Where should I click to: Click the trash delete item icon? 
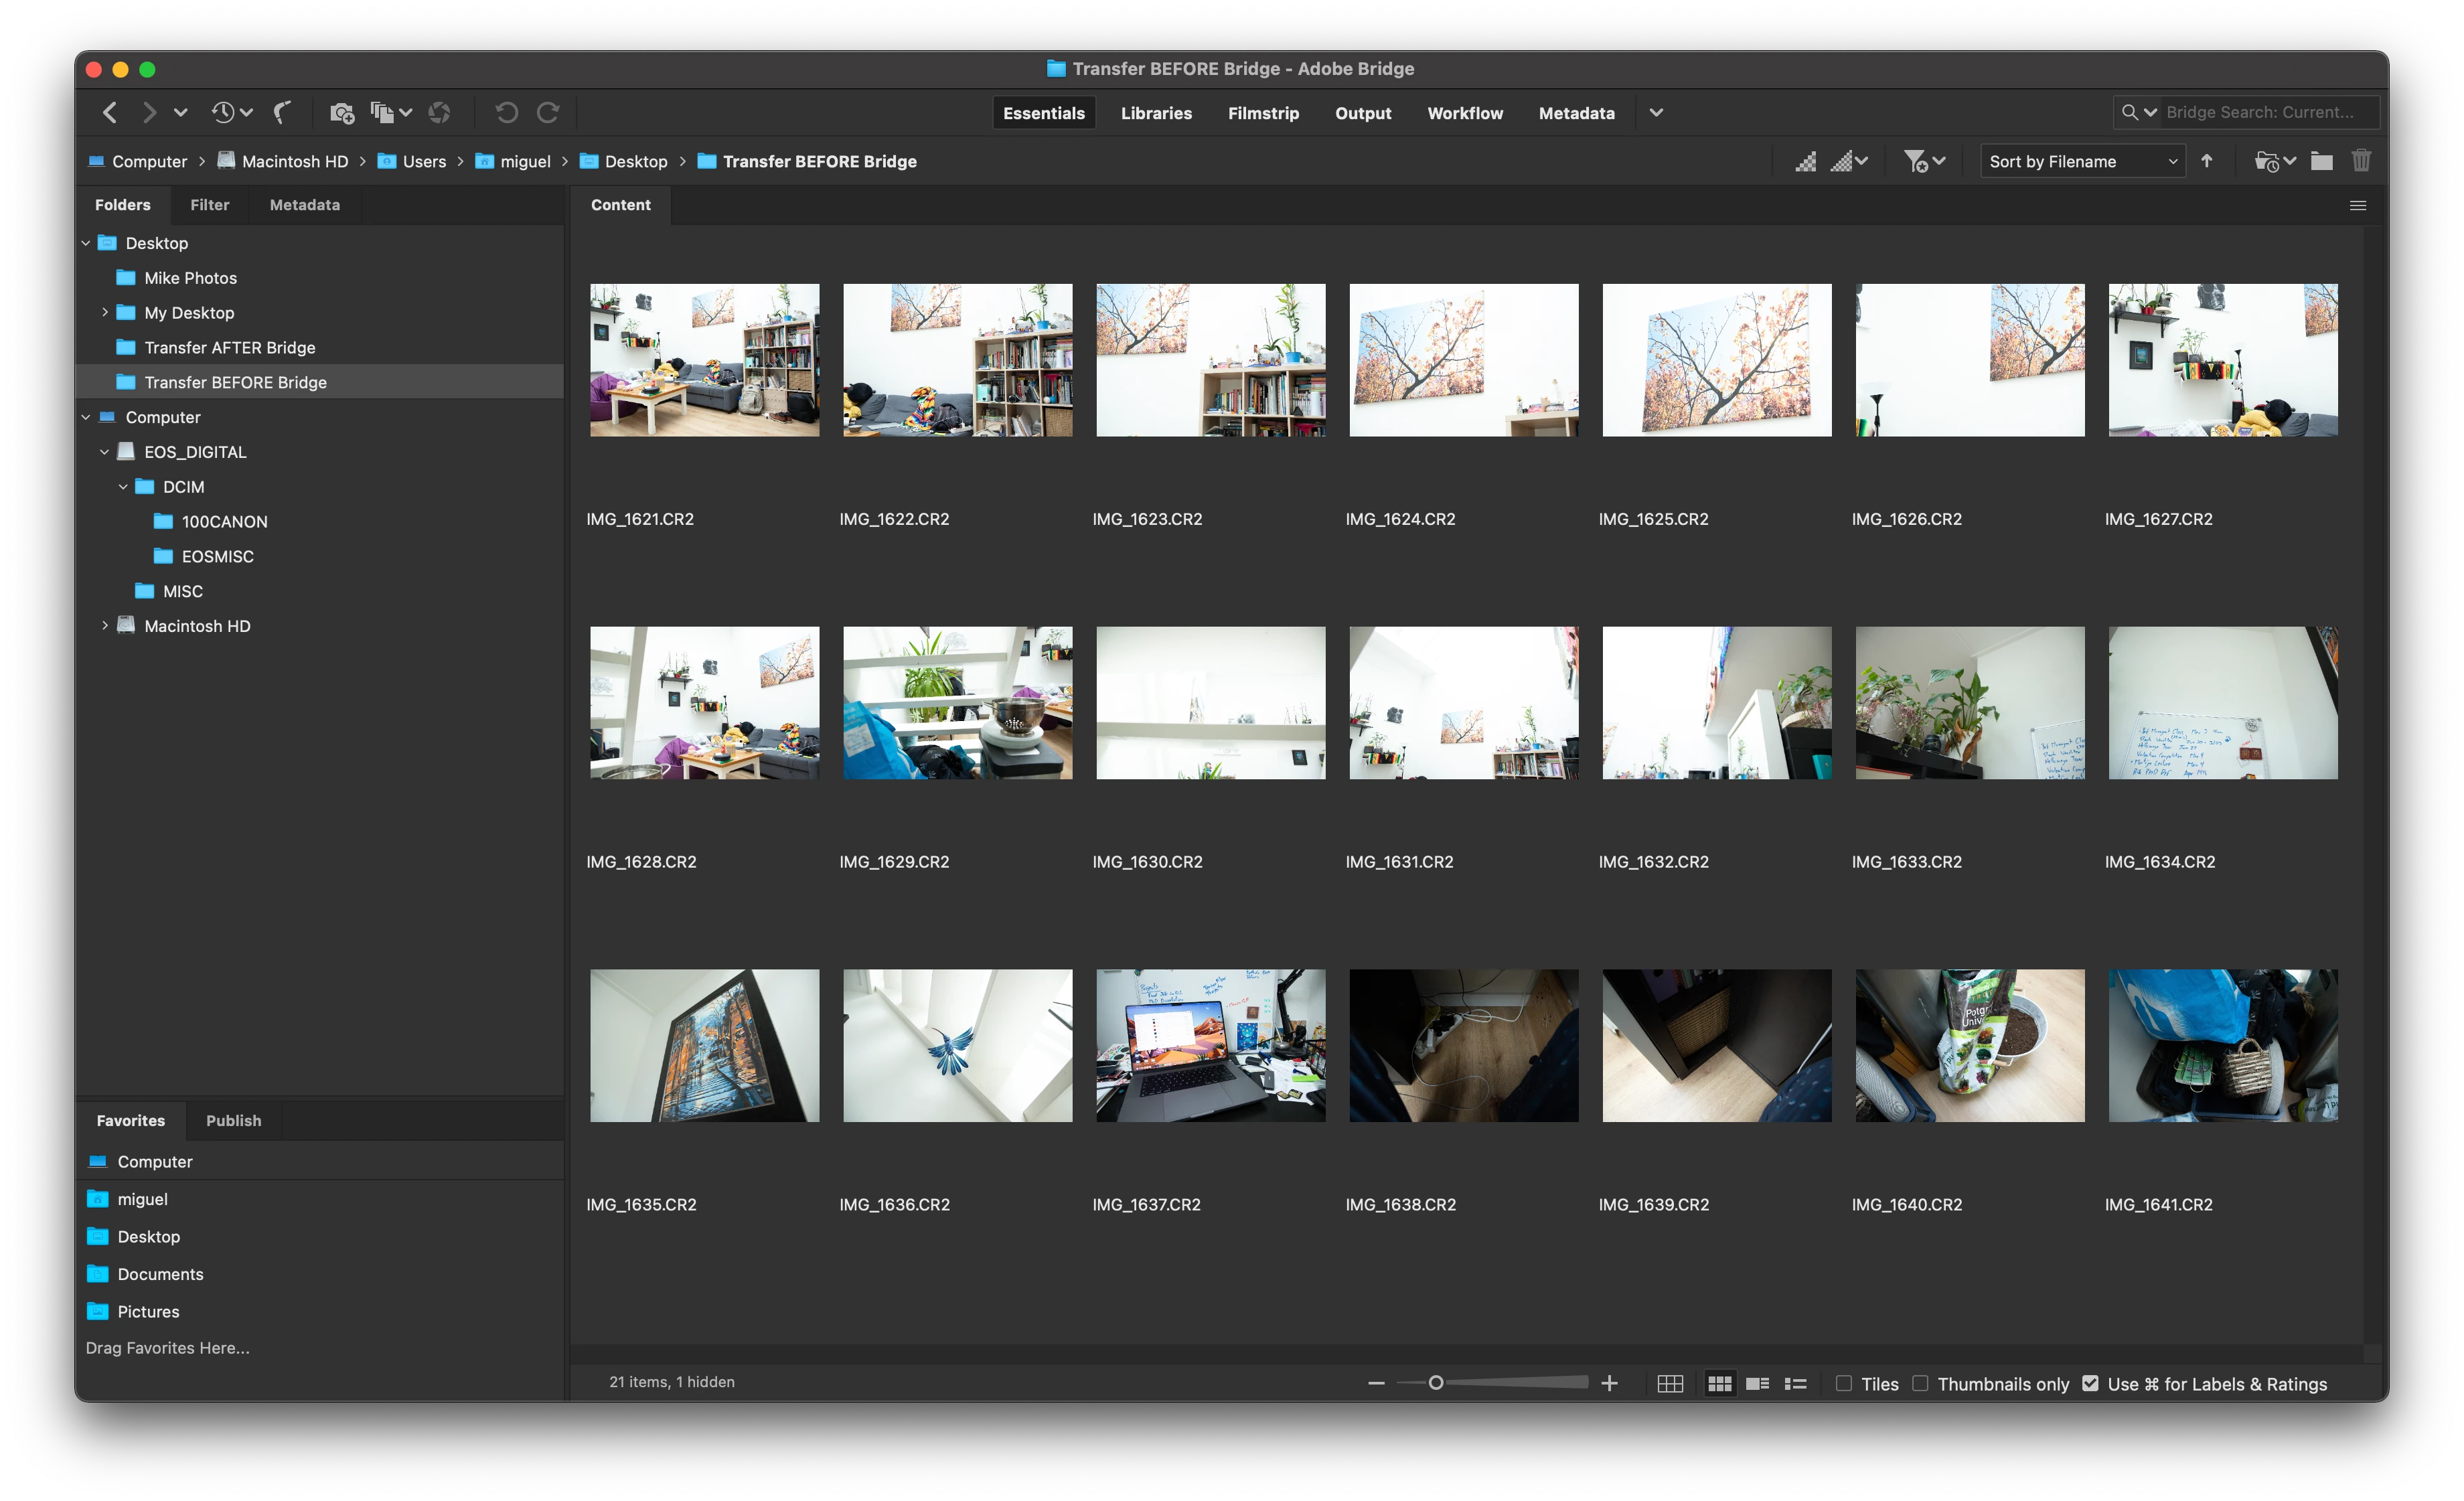pos(2361,161)
